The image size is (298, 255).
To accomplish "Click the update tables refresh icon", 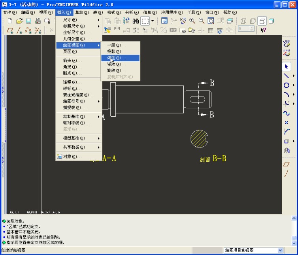I will click(220, 30).
